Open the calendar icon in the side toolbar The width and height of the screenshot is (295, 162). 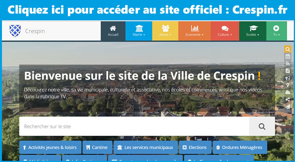pyautogui.click(x=288, y=56)
